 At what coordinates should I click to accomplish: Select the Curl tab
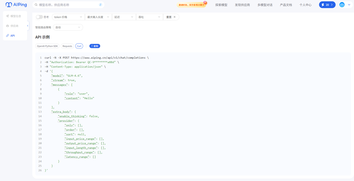tap(79, 46)
